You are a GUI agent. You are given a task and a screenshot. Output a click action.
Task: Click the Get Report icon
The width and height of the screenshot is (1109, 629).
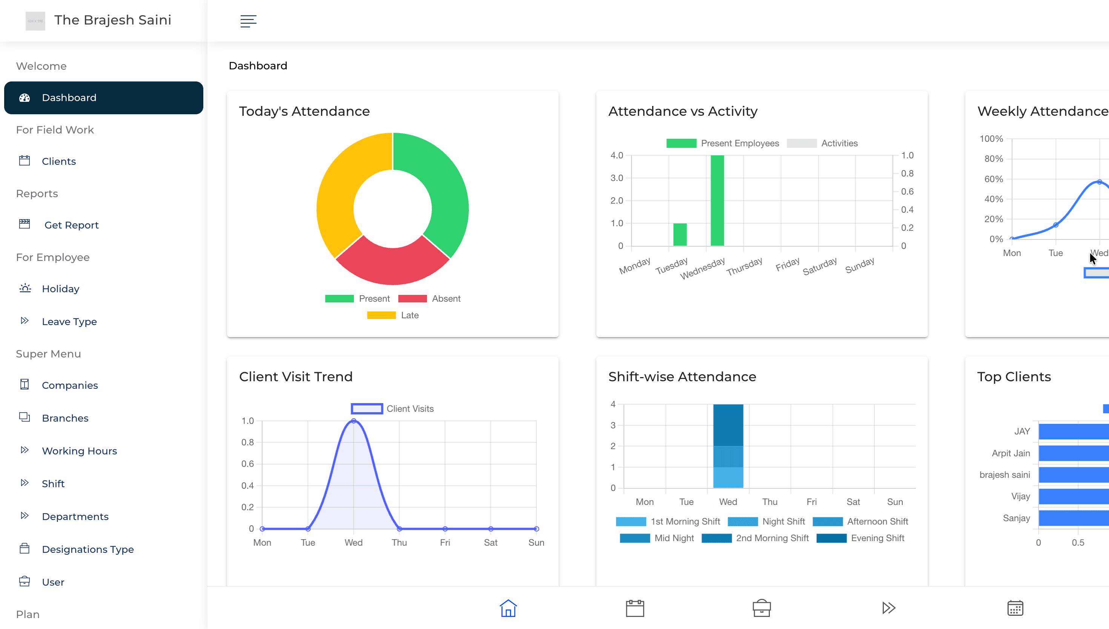point(25,224)
